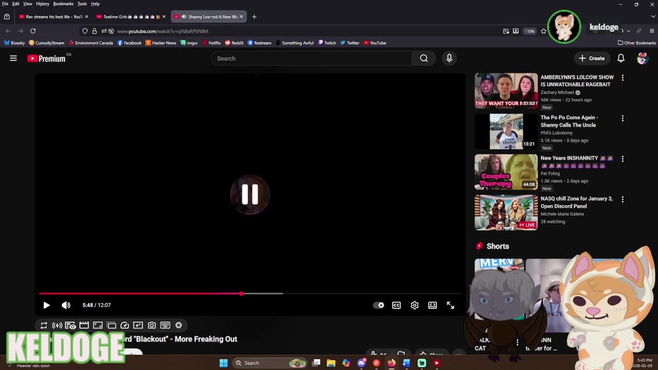Open the Windows Start menu
This screenshot has width=658, height=370.
224,363
